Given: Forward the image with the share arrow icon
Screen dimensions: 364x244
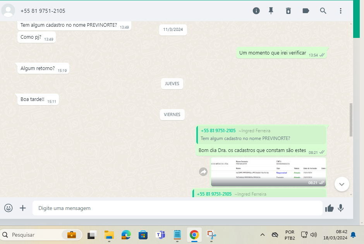Looking at the screenshot, I should pos(203,172).
